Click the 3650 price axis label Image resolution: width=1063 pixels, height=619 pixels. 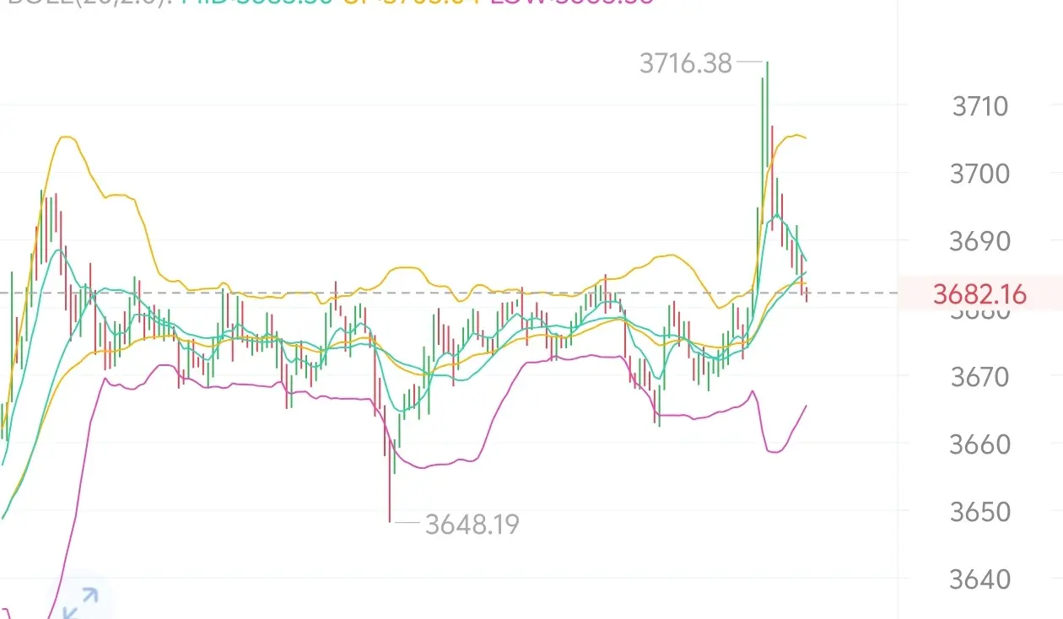point(979,512)
